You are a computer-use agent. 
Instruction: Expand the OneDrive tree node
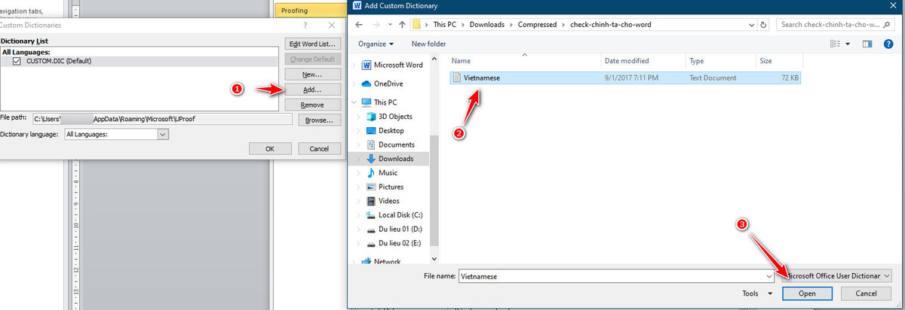point(355,84)
